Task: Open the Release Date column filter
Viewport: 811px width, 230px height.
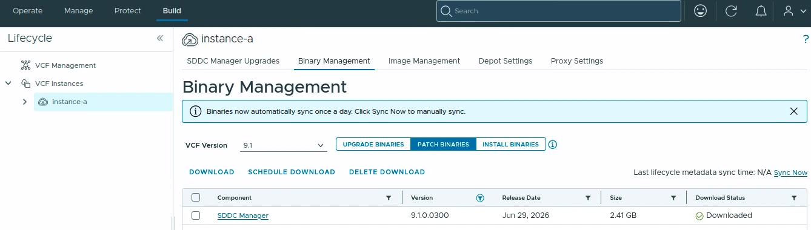Action: pos(587,198)
